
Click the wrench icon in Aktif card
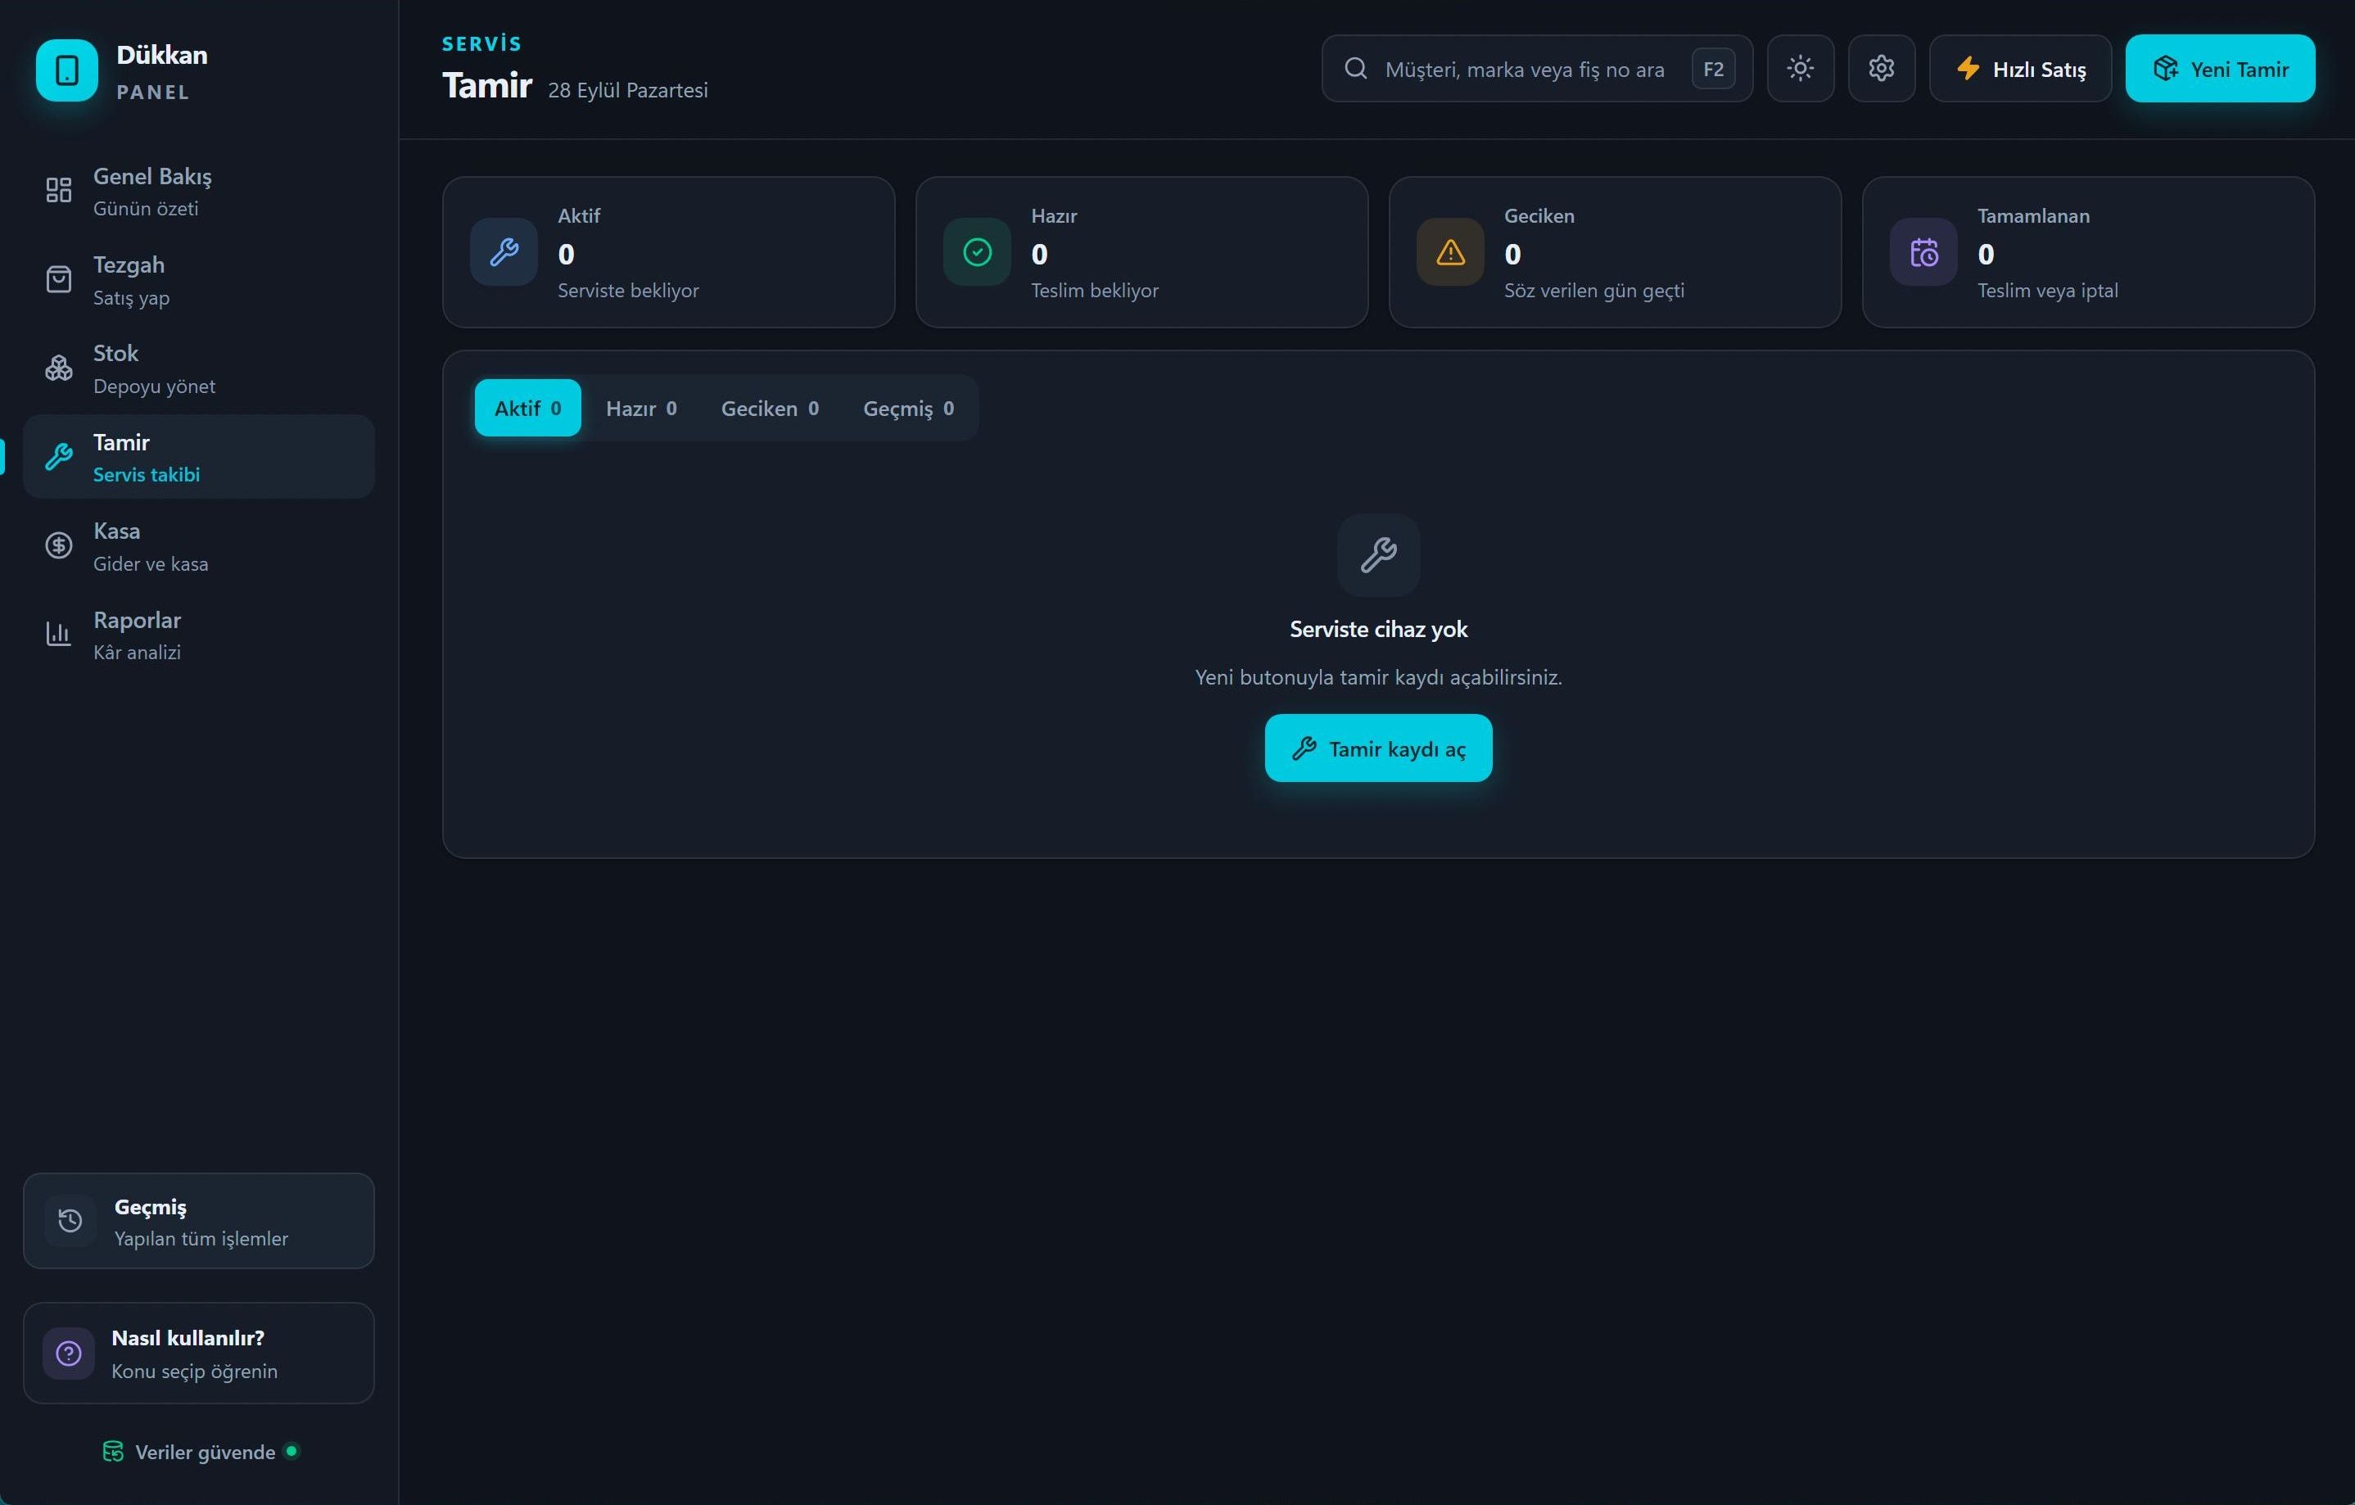point(504,252)
